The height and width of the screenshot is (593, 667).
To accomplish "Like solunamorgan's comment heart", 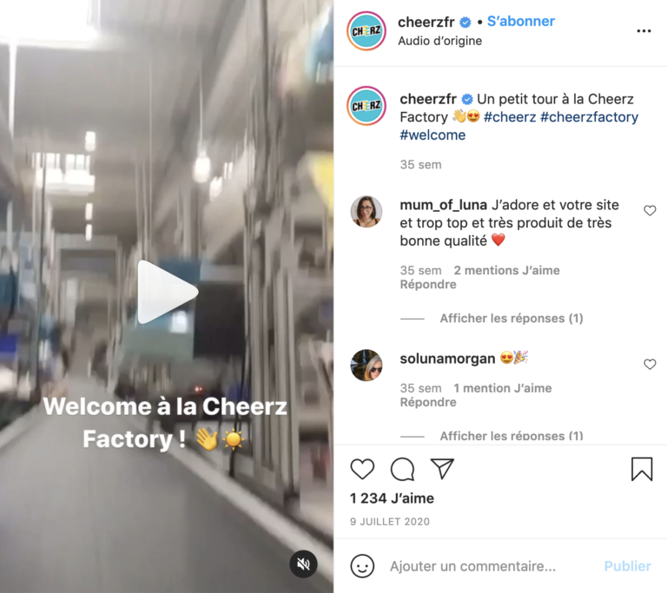I will pos(650,364).
